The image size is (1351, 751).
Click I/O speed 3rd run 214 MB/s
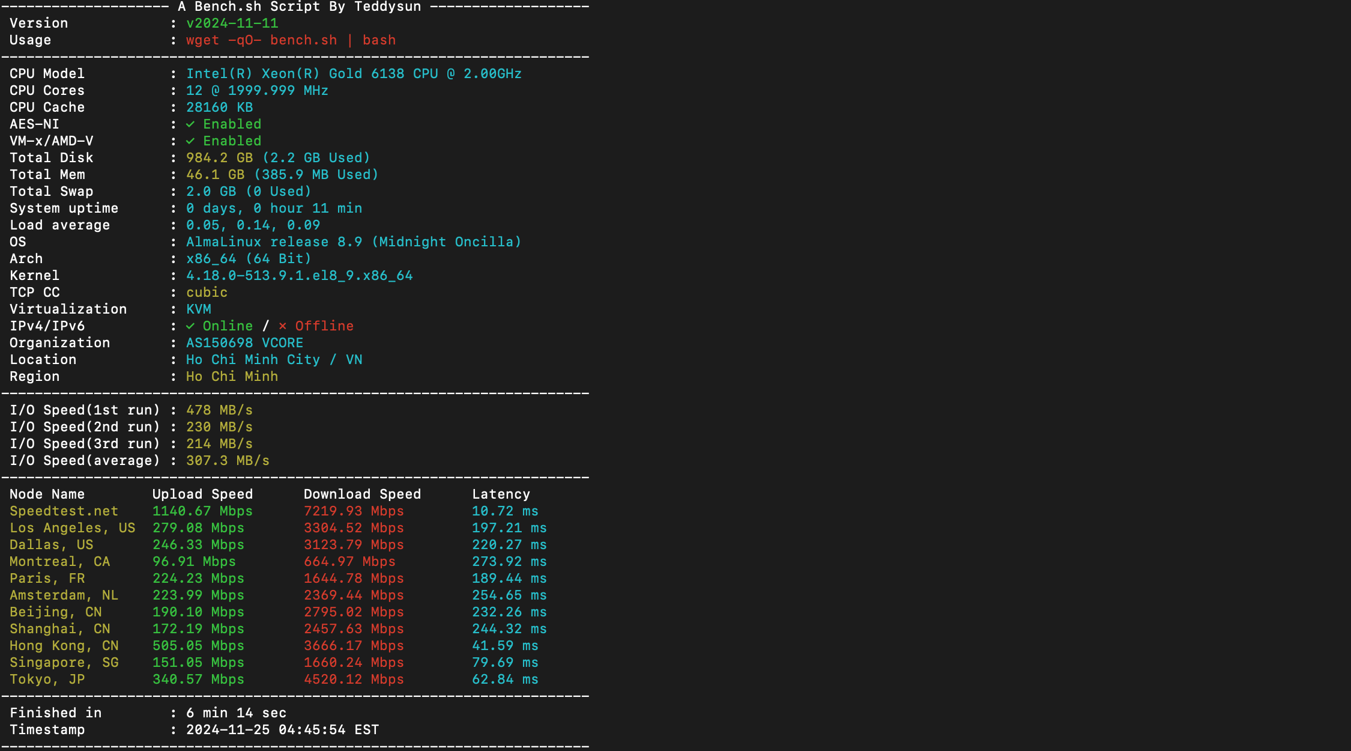tap(219, 443)
